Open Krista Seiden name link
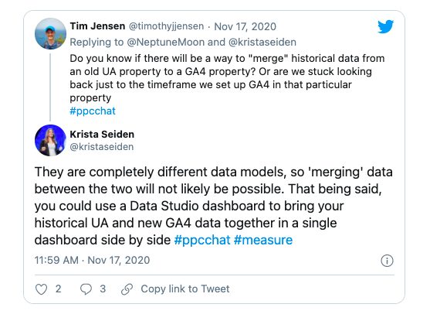 click(x=102, y=134)
